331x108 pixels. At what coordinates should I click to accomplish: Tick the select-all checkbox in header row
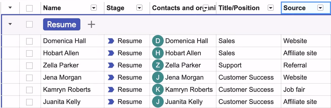[29, 8]
